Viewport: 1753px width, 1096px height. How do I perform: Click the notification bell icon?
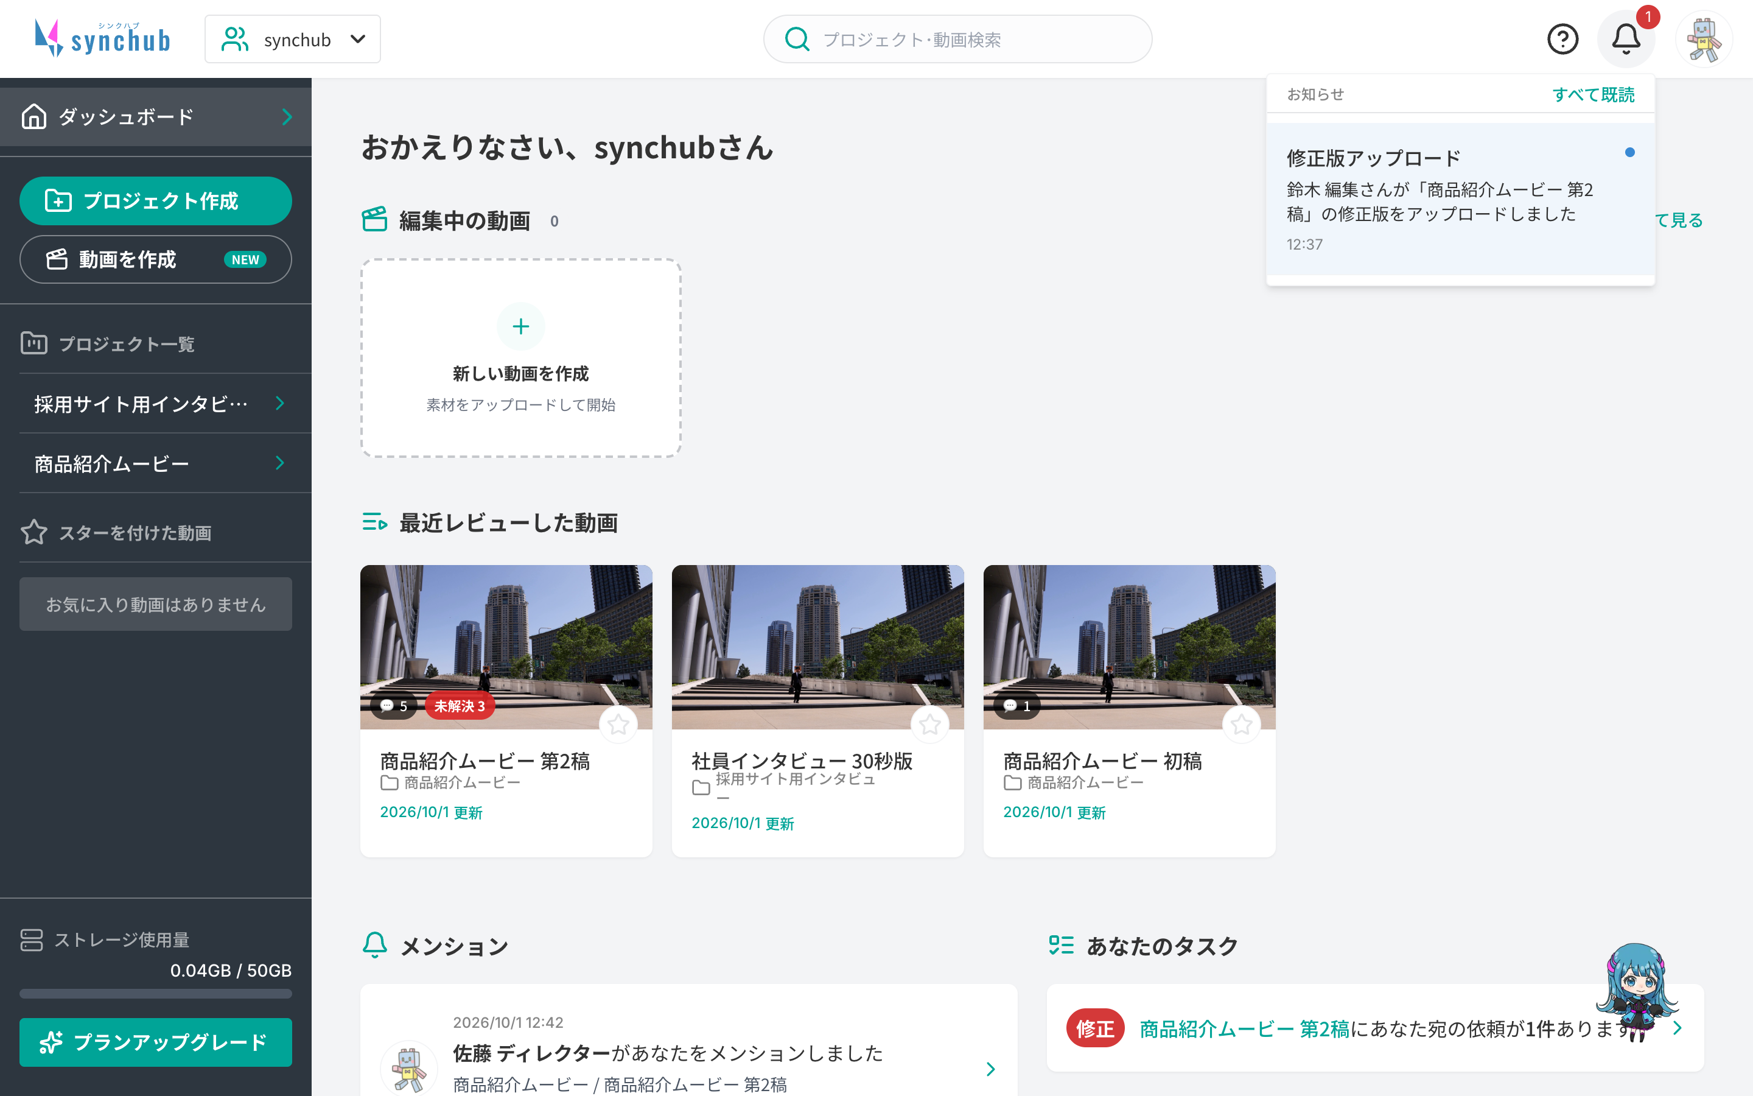1626,39
